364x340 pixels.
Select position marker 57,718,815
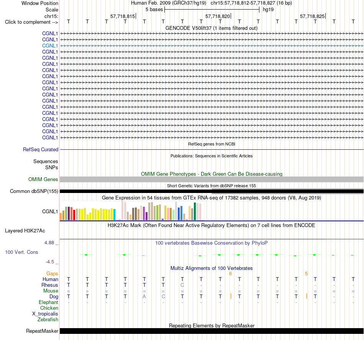pos(123,16)
